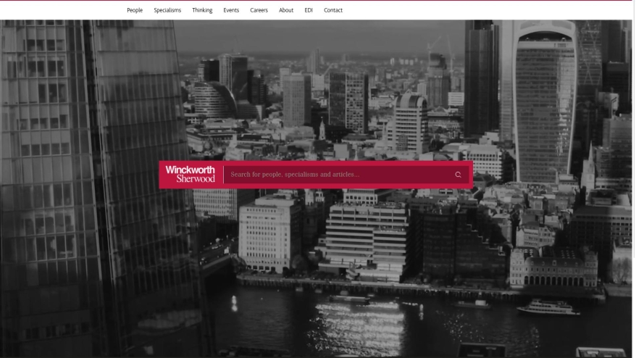
Task: Open the EDI page
Action: point(309,10)
